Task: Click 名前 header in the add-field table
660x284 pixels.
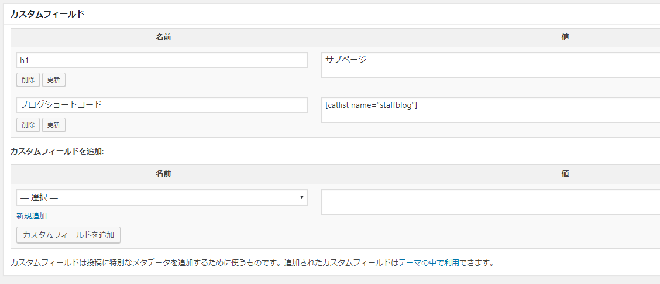Action: click(163, 174)
